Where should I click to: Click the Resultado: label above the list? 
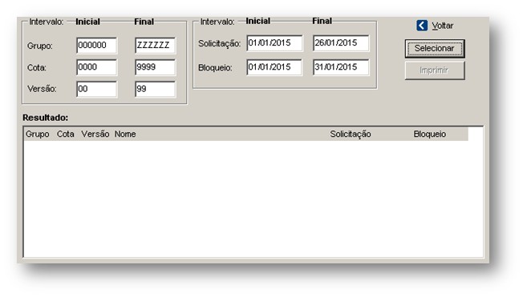[46, 118]
